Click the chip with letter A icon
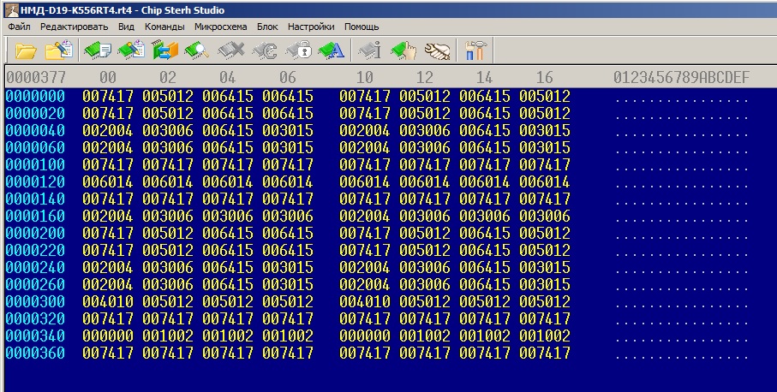Image resolution: width=777 pixels, height=392 pixels. point(331,50)
